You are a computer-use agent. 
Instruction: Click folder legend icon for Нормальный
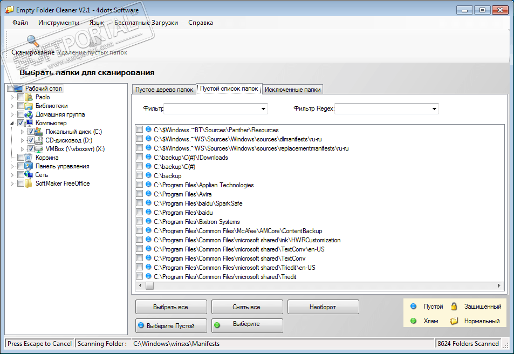(454, 321)
